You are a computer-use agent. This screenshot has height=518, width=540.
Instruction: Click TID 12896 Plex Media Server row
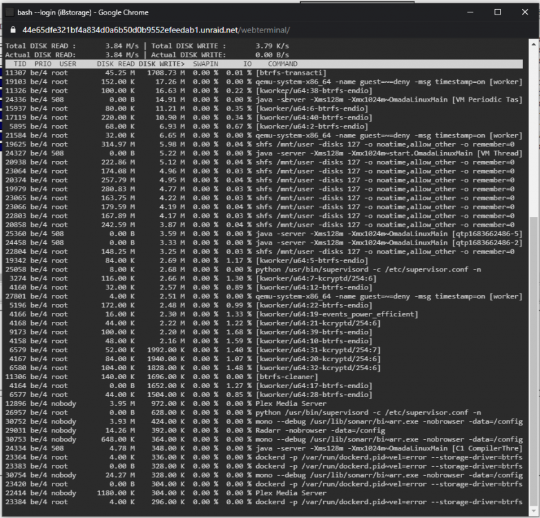click(166, 403)
